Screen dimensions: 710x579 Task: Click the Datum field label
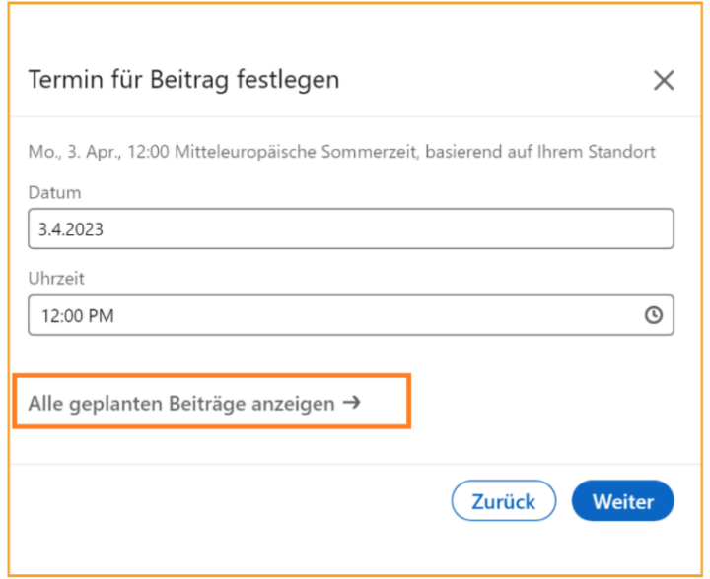[55, 193]
